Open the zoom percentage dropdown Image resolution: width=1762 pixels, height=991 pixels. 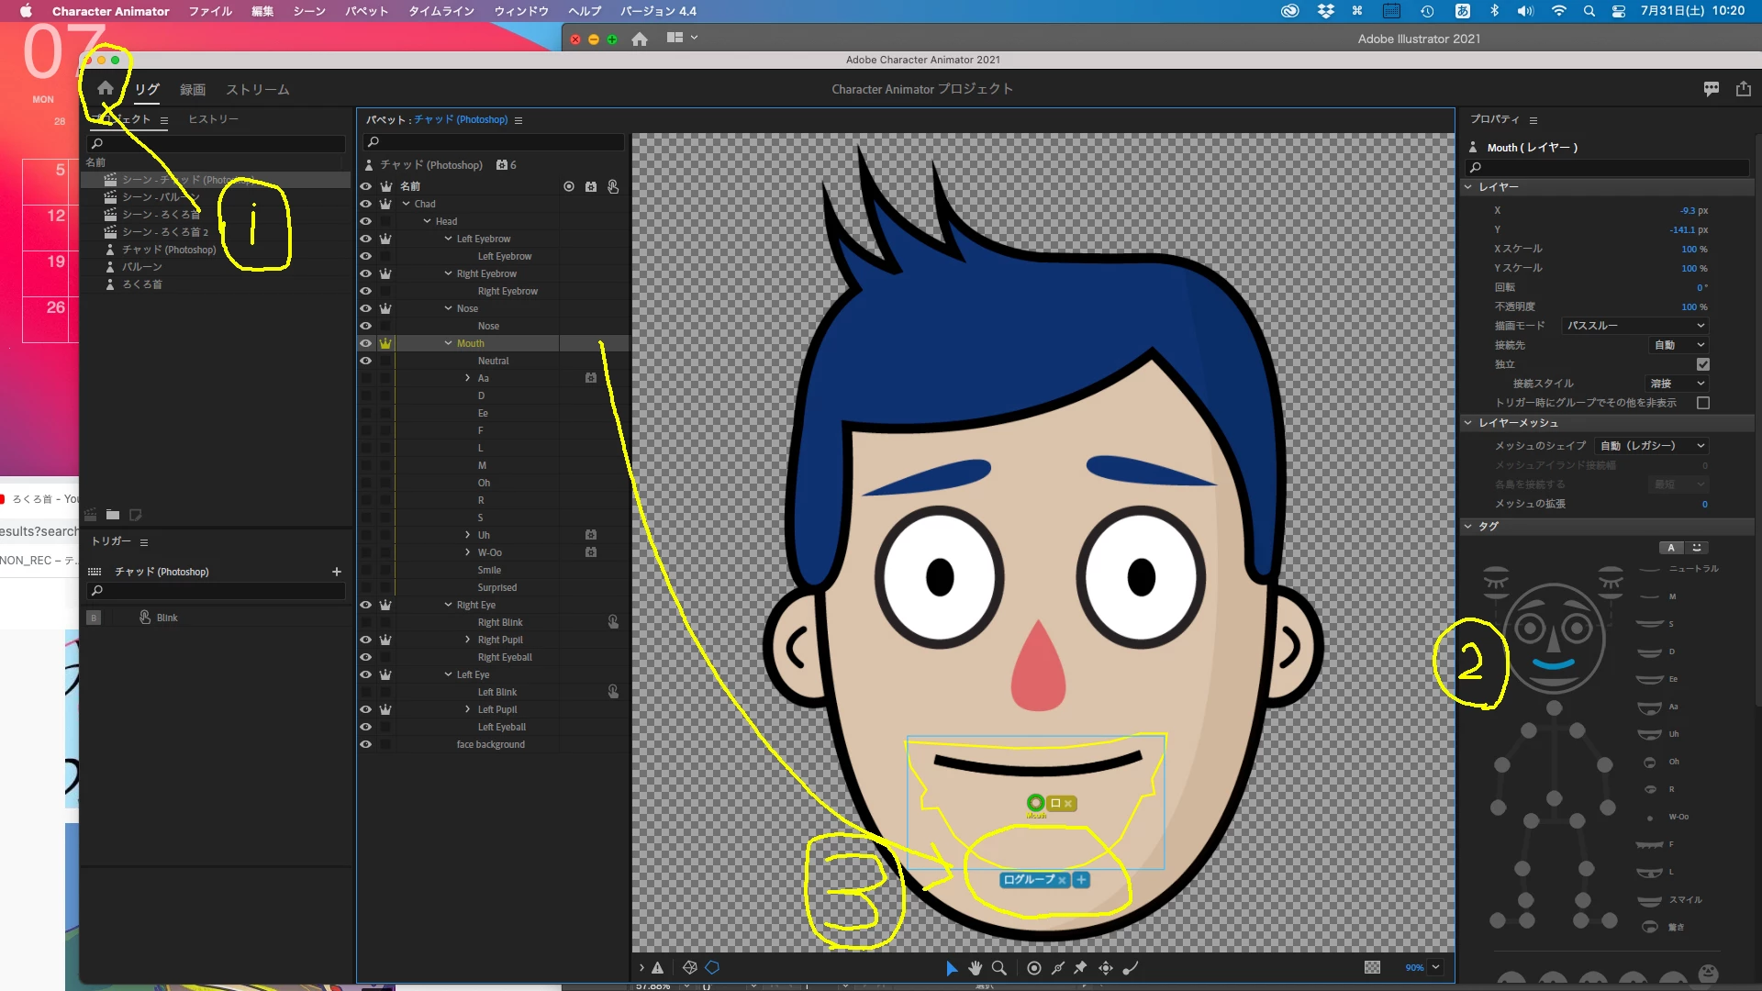coord(1435,967)
